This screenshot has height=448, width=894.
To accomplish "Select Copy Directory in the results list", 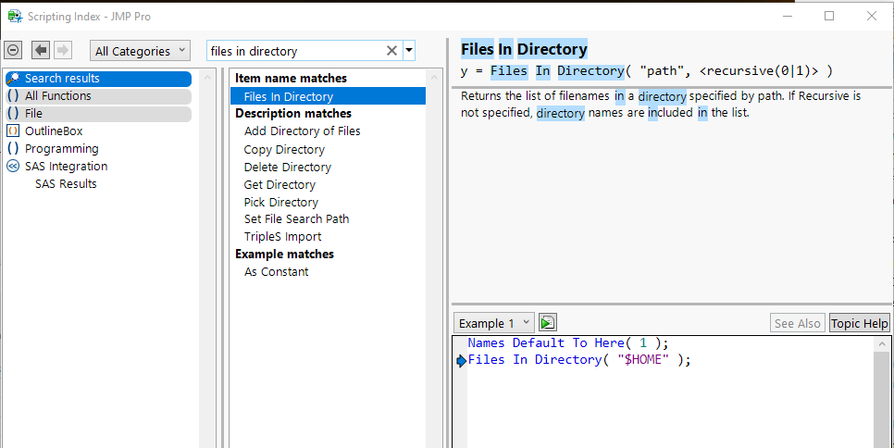I will click(284, 149).
